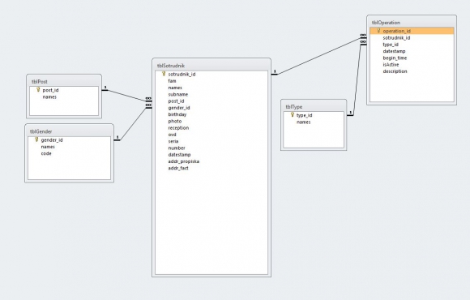
Task: Click relationship line from tblSotrudnik to tblOperation
Action: (x=319, y=56)
